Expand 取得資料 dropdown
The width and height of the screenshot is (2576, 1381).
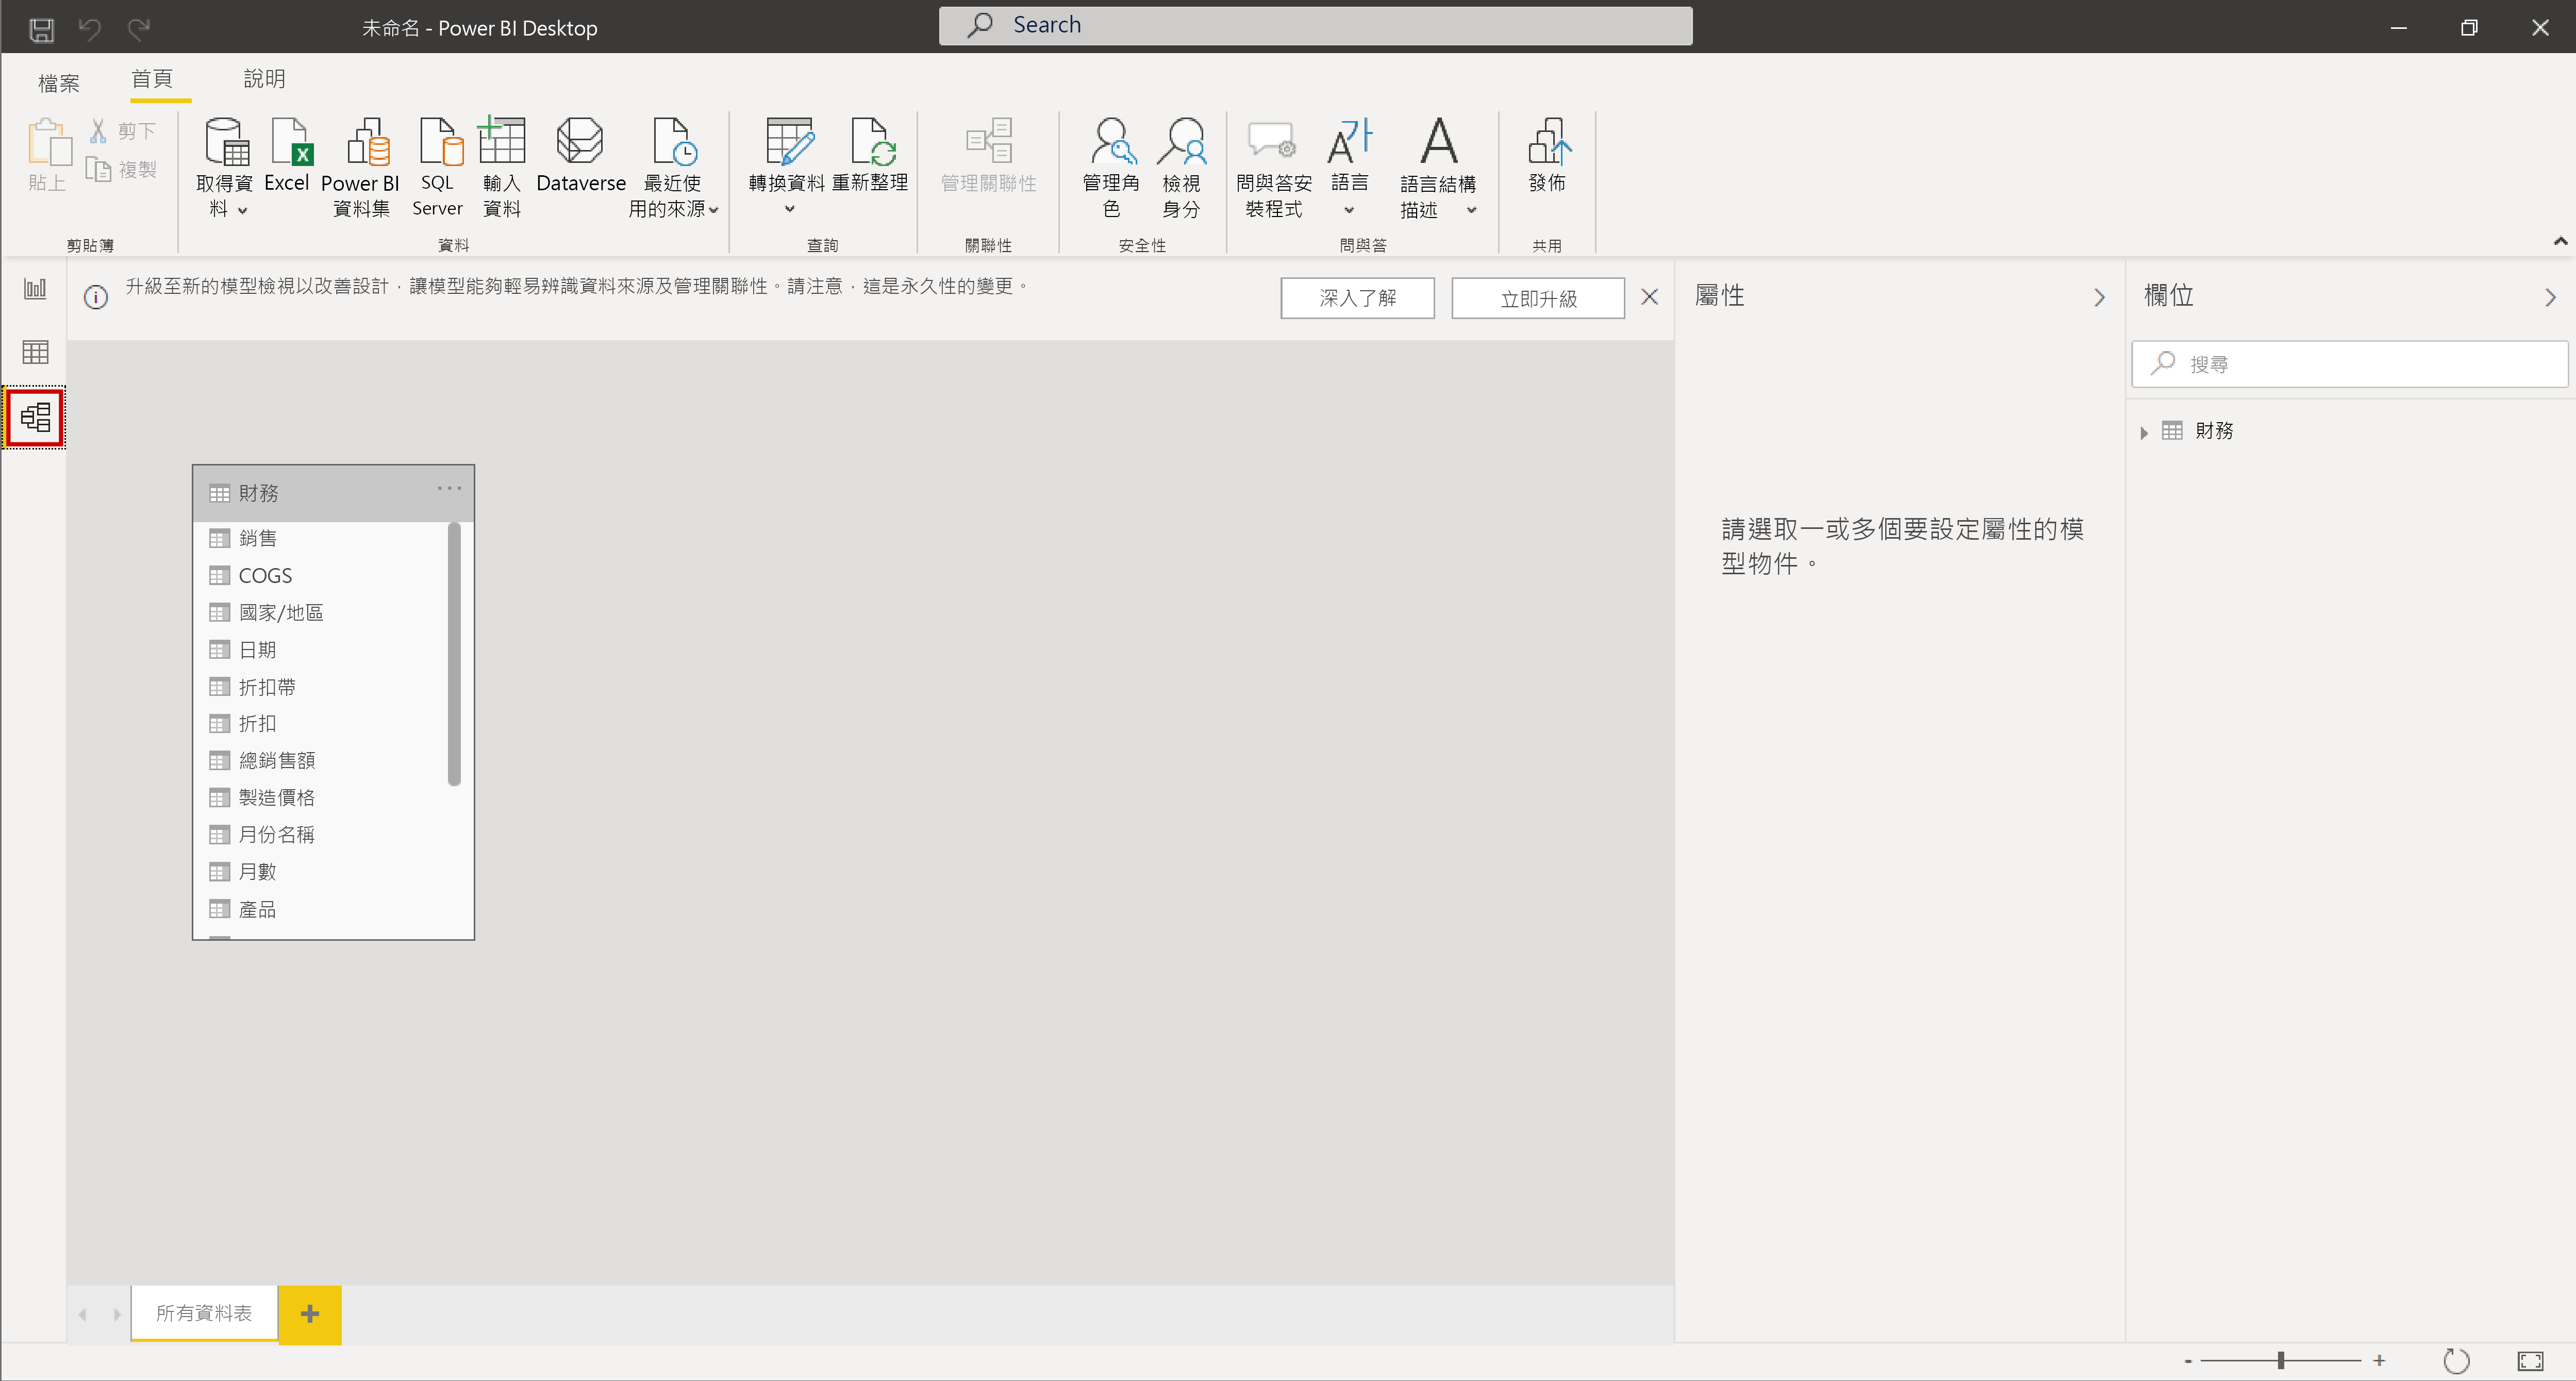point(243,210)
